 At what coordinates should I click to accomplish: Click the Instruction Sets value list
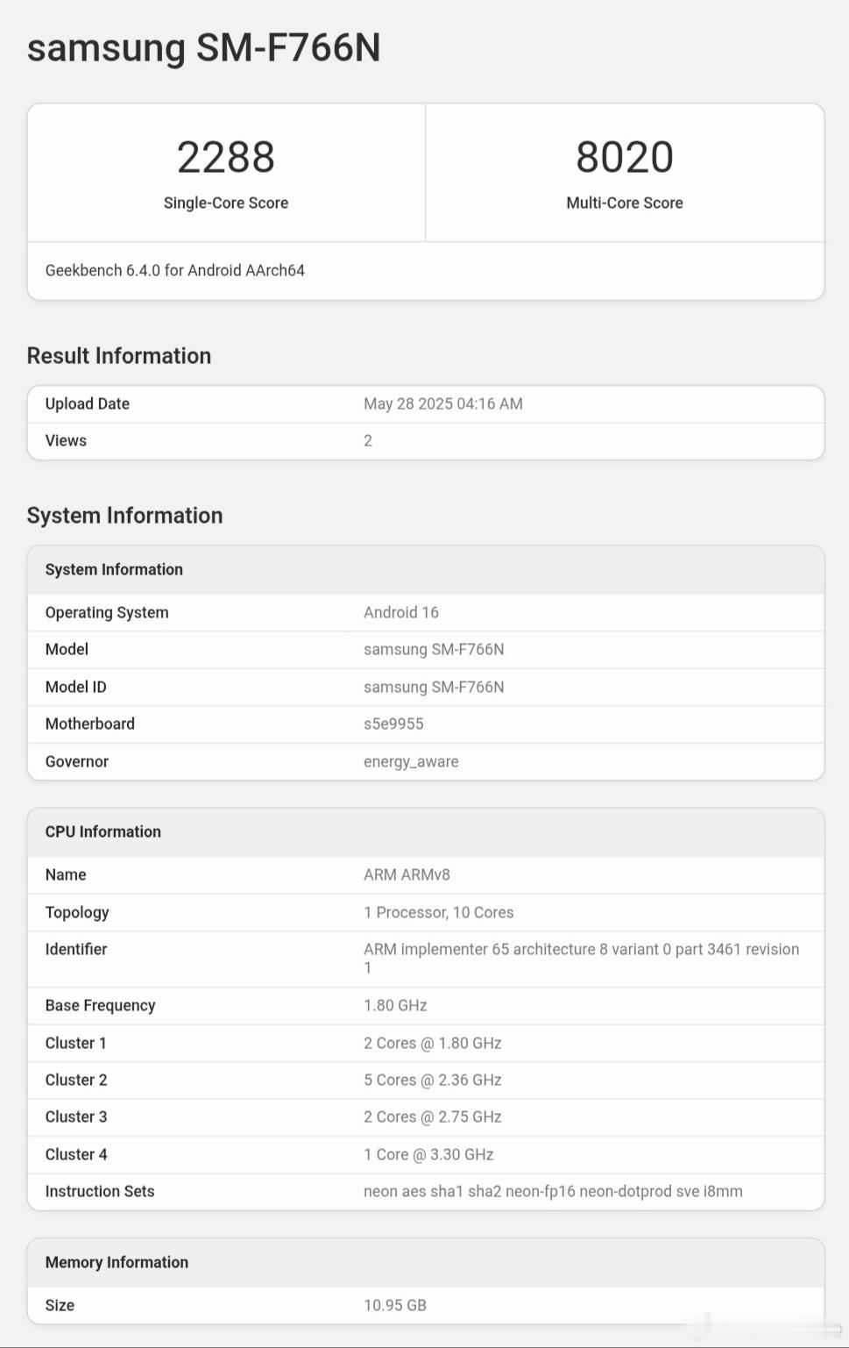coord(553,1191)
